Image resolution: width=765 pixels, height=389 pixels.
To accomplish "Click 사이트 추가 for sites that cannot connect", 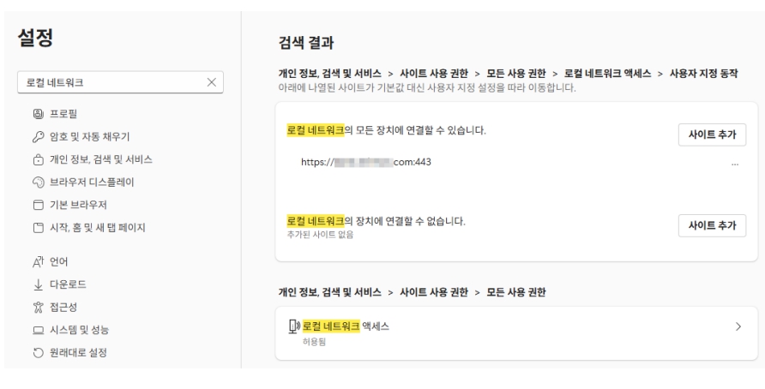I will click(x=712, y=225).
